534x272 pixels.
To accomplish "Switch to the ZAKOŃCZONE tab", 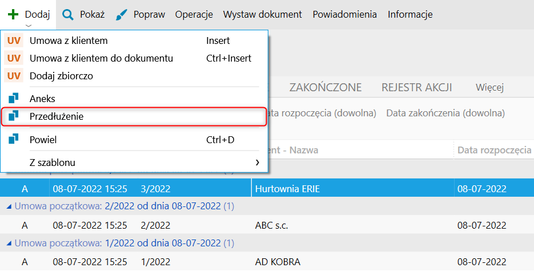I will (x=326, y=87).
